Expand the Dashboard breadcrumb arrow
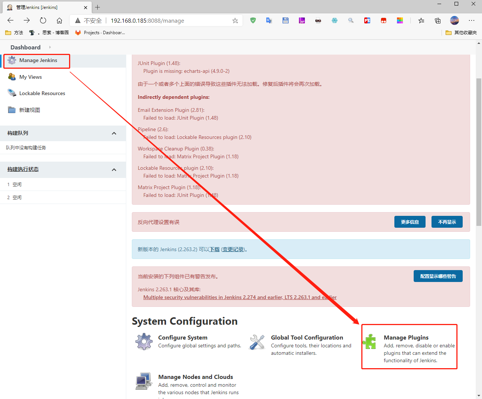This screenshot has height=399, width=482. tap(50, 47)
